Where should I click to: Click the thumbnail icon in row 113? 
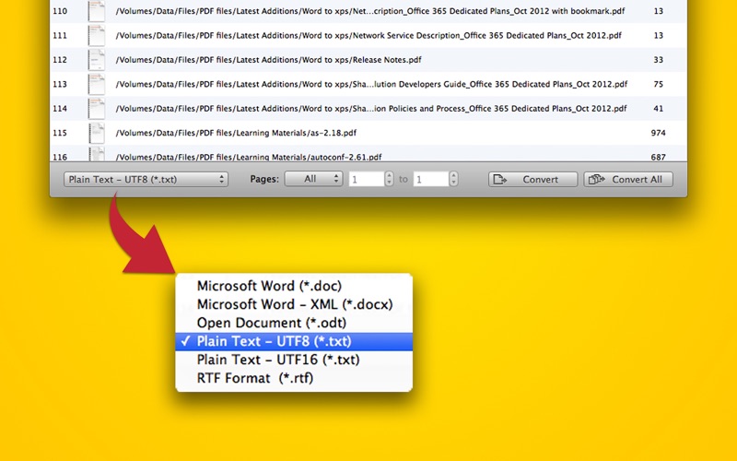click(97, 84)
